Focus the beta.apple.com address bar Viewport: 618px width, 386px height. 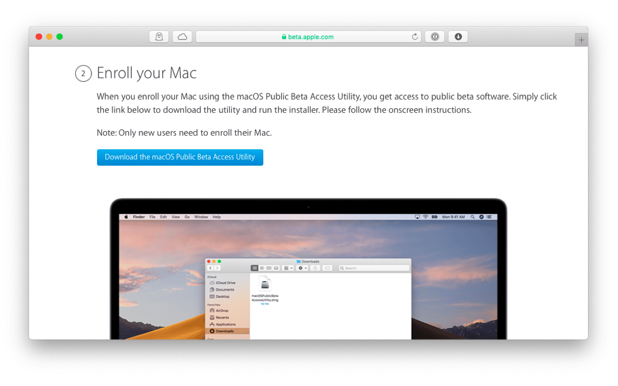click(308, 37)
